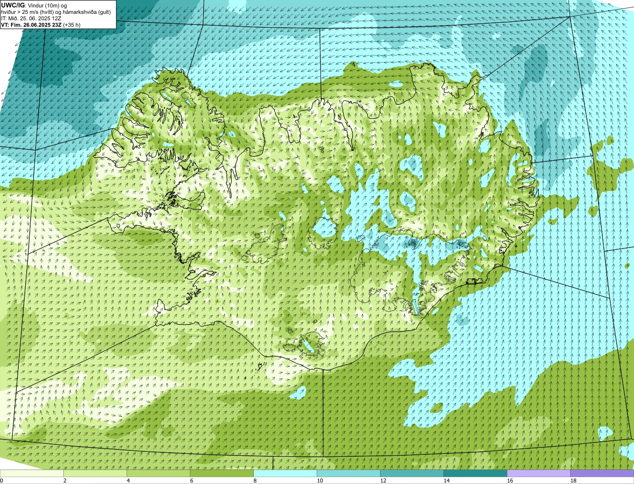Click the 16–18 m/s light purple swatch

(x=539, y=474)
